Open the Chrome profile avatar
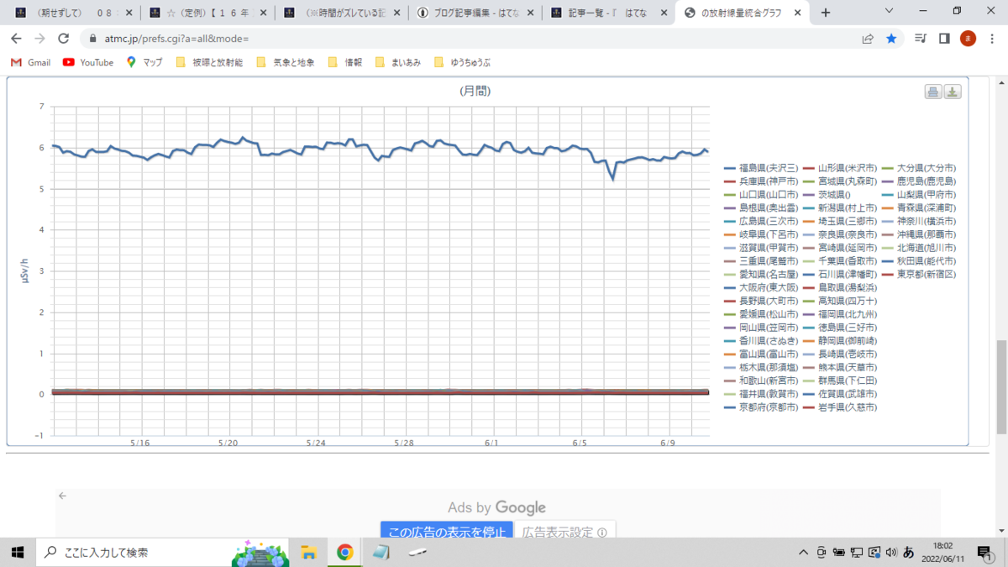Screen dimensions: 1008x567 pos(968,39)
